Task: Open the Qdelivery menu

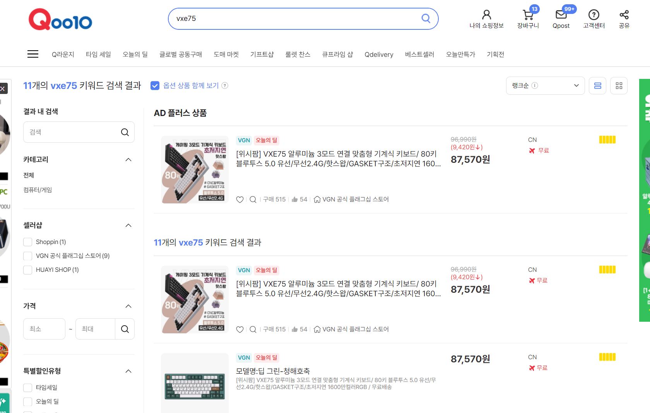Action: pos(379,55)
